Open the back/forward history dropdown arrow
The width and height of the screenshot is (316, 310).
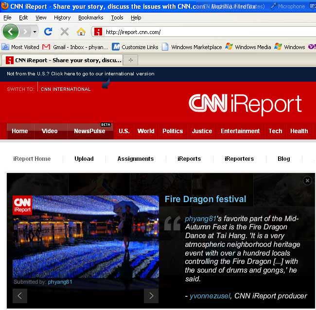[35, 32]
